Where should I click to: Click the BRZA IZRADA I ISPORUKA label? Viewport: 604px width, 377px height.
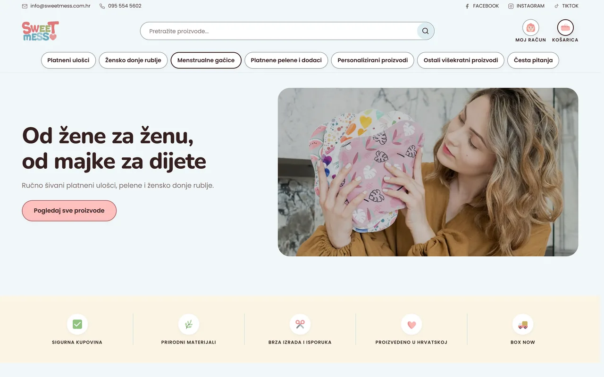(x=300, y=342)
